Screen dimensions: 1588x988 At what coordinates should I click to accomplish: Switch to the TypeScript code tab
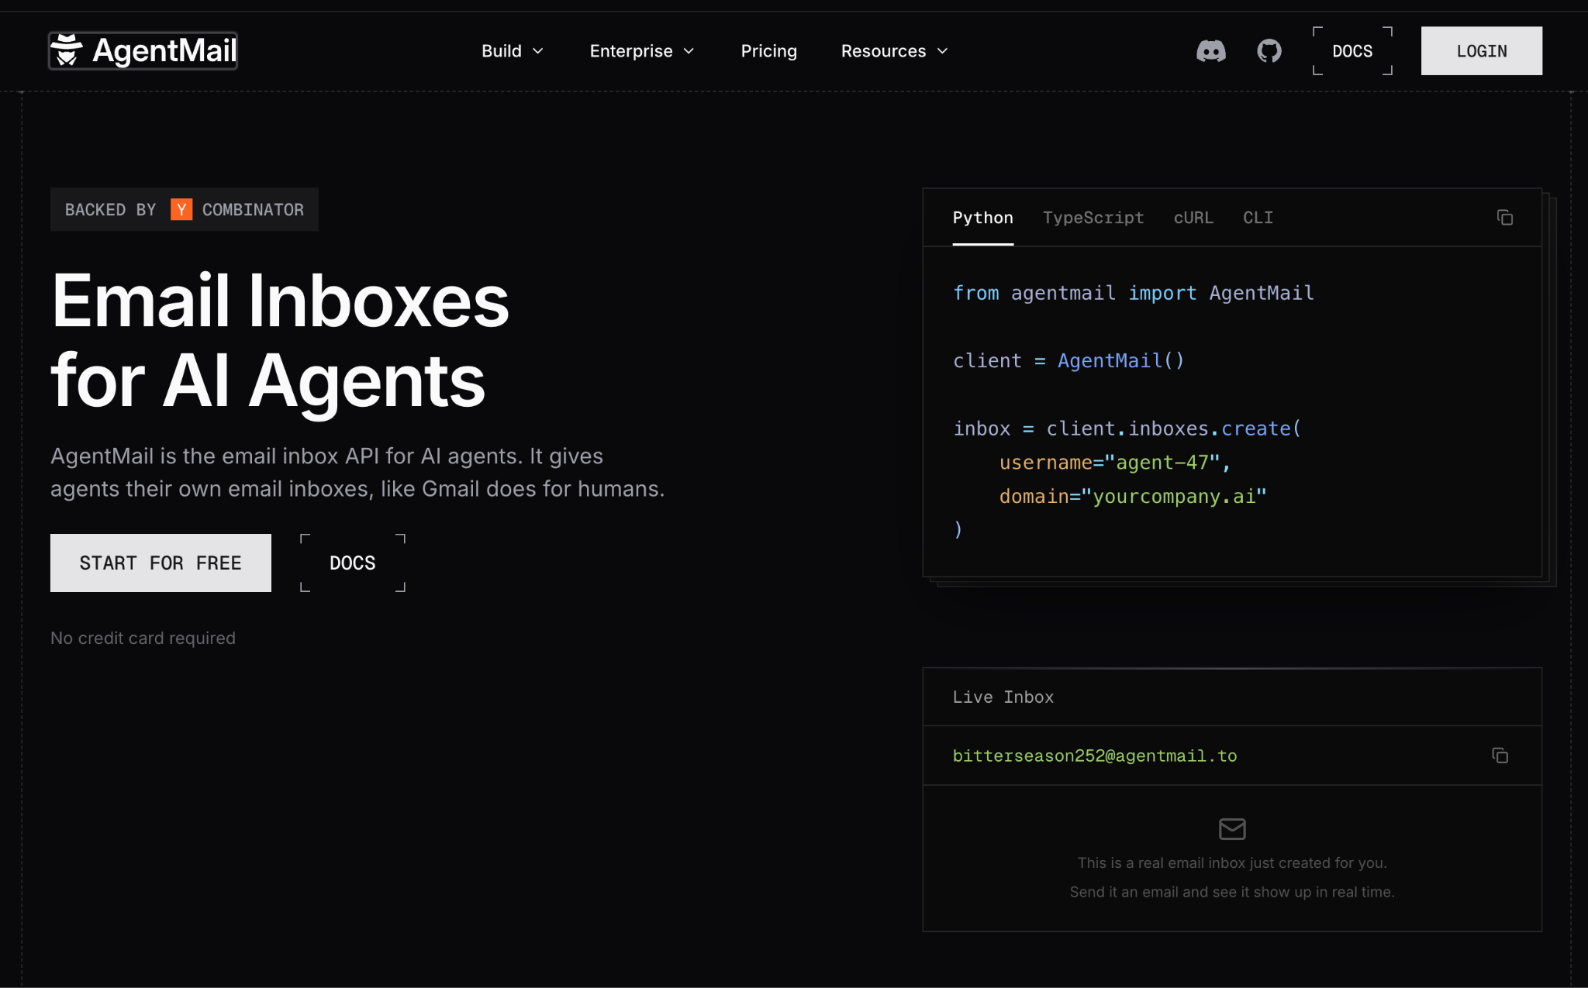pyautogui.click(x=1093, y=218)
